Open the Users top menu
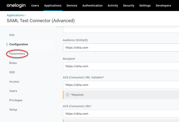This screenshot has height=122, width=179. [35, 5]
